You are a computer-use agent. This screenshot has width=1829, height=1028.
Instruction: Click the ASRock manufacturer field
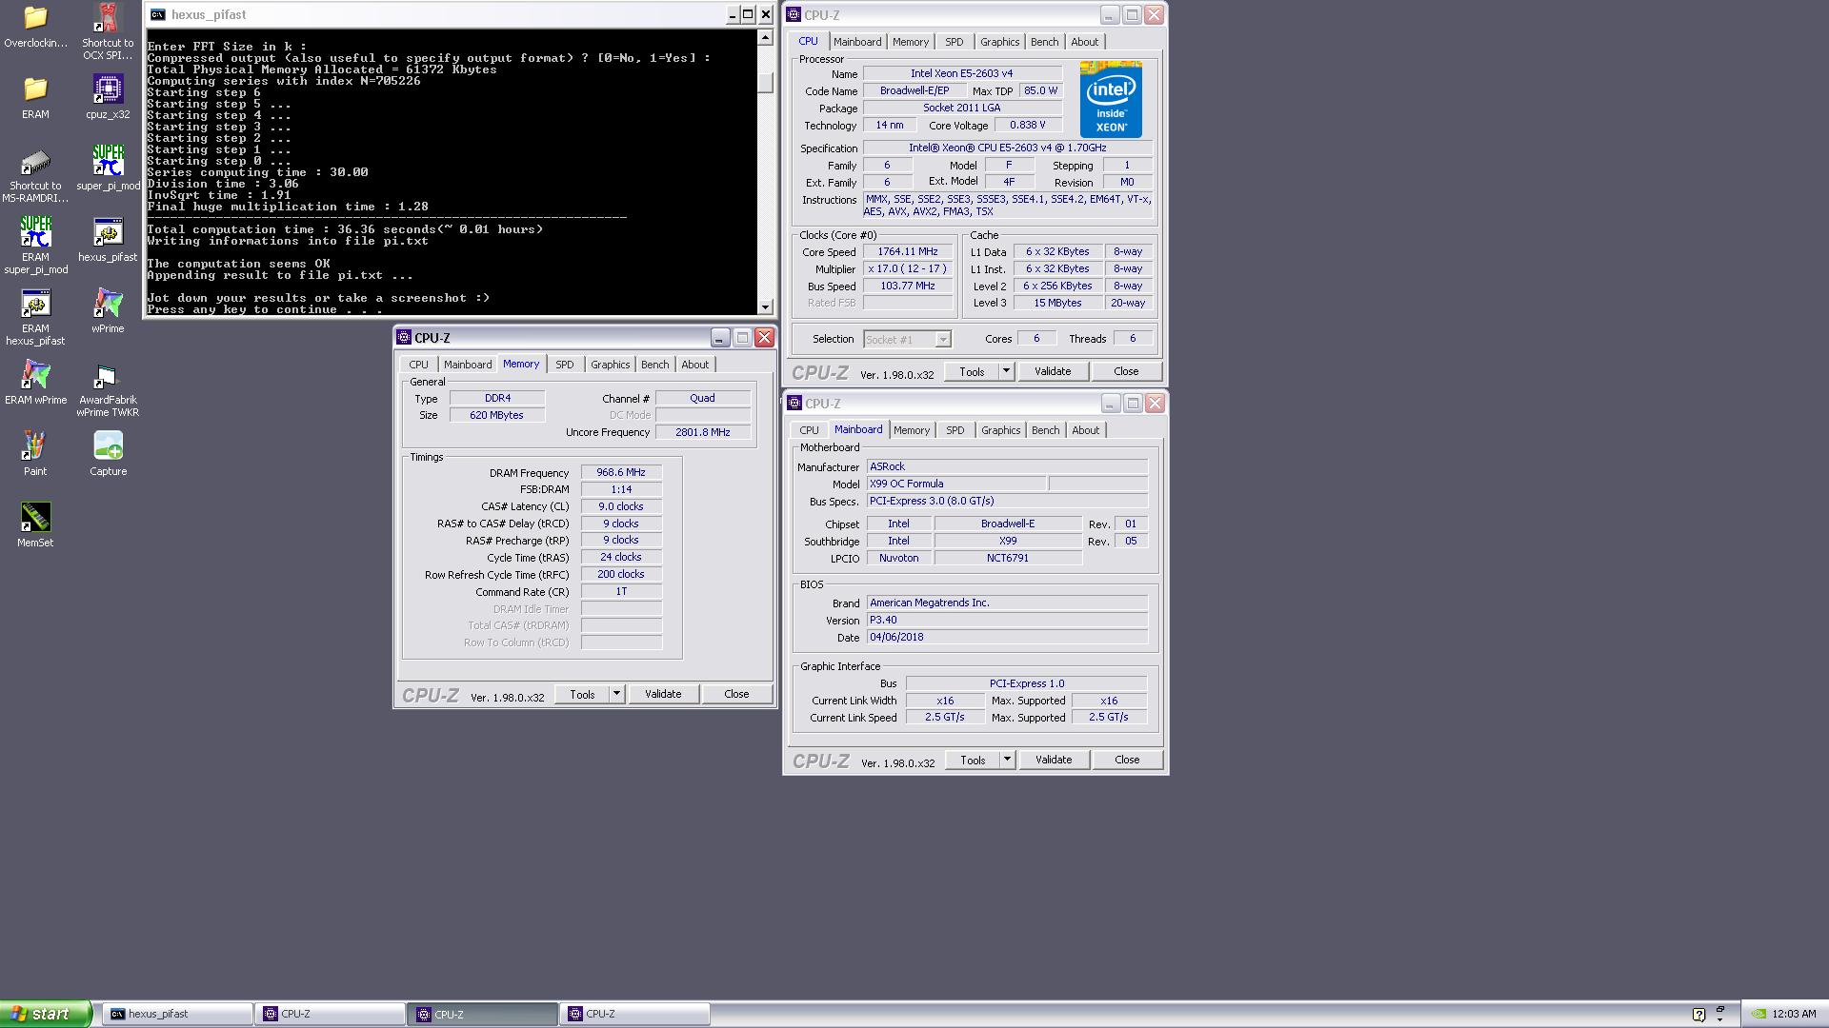[x=1007, y=466]
